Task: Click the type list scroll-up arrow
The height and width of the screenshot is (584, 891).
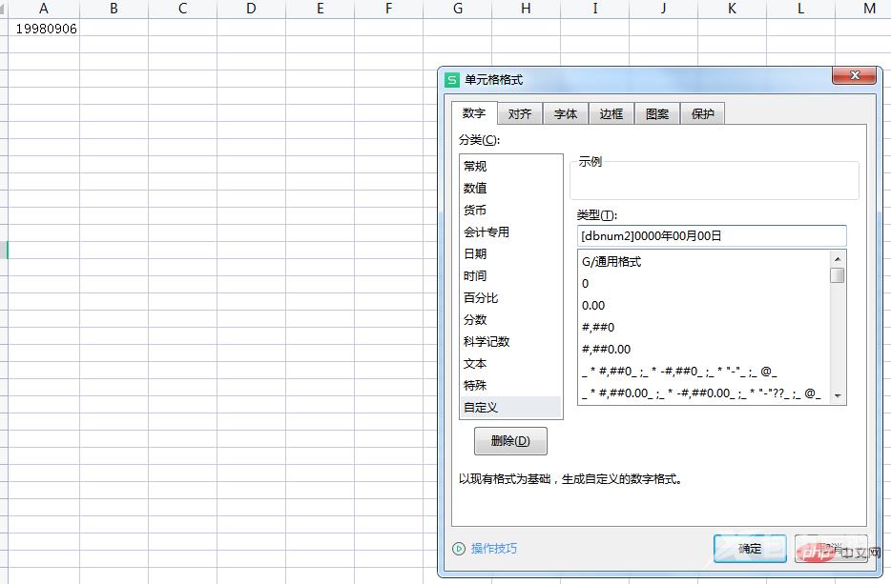Action: (838, 258)
